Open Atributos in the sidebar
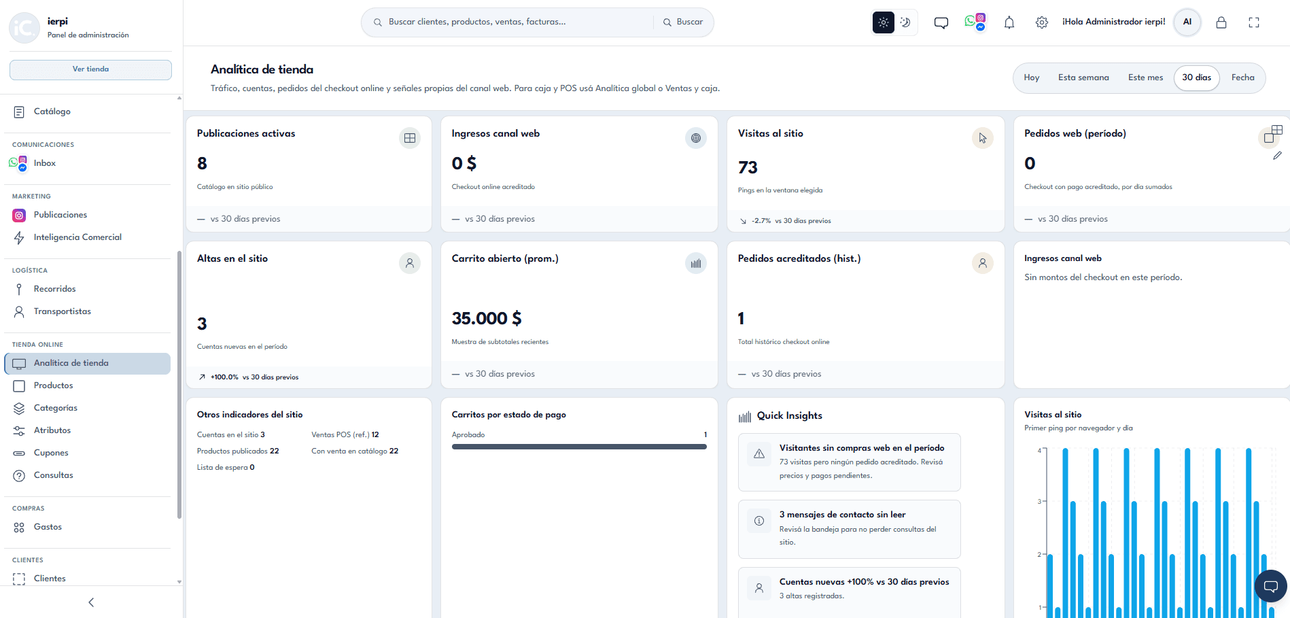 point(88,430)
